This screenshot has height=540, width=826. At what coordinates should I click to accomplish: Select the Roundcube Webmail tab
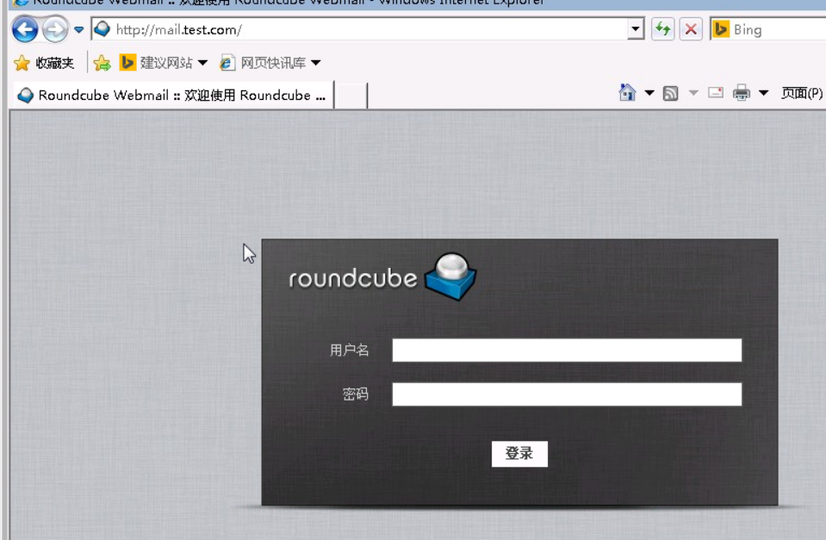(172, 96)
